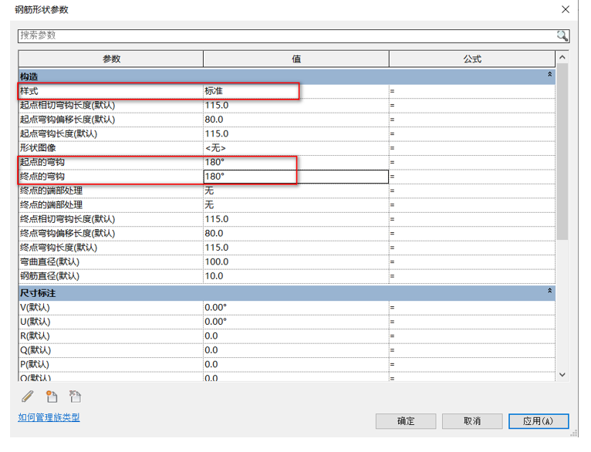This screenshot has width=591, height=452.
Task: Collapse the 构造 group
Action: 549,76
